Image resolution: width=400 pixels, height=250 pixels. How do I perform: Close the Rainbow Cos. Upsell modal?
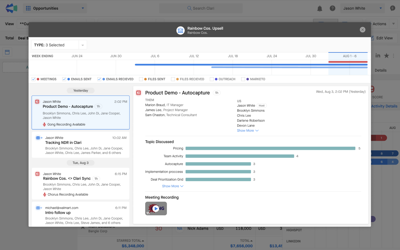point(362,30)
